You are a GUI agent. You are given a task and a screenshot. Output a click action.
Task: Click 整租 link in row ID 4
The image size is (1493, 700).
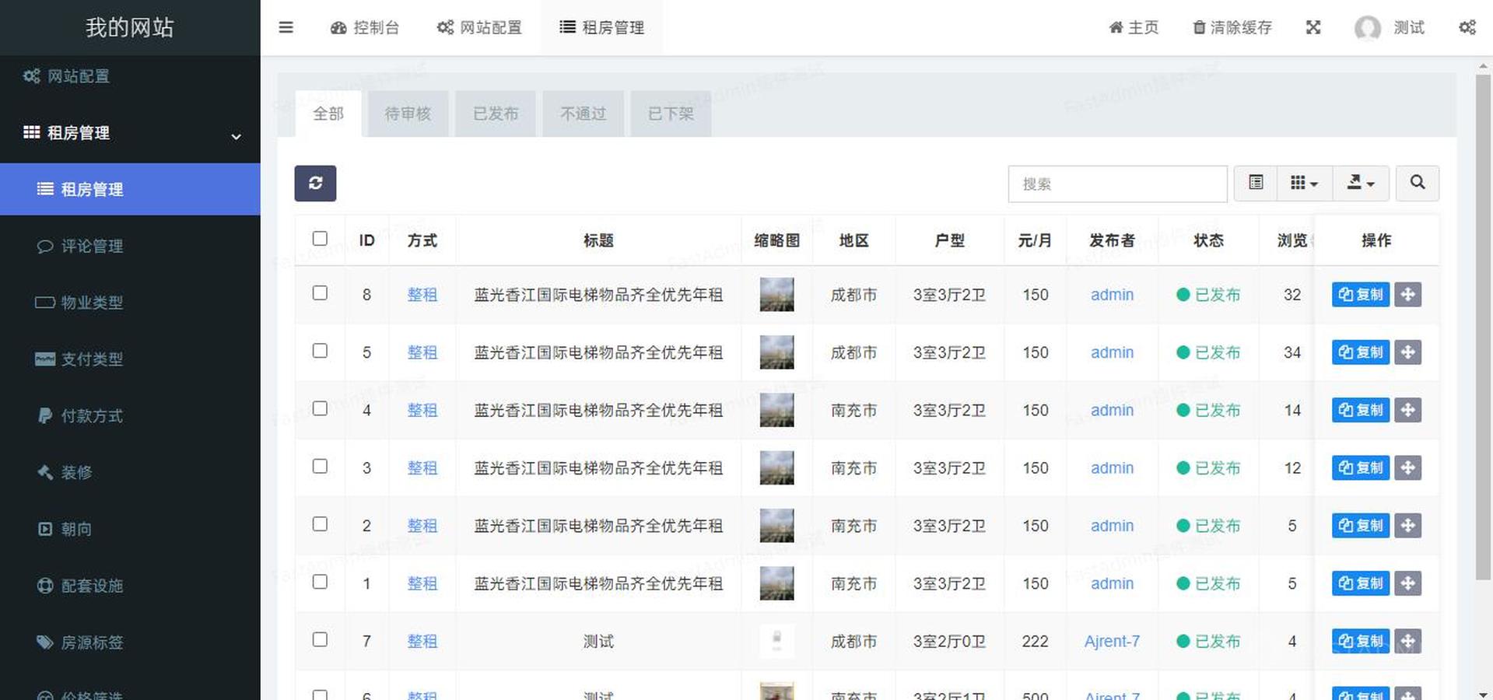coord(422,410)
